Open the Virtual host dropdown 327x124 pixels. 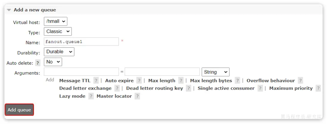tap(56, 21)
